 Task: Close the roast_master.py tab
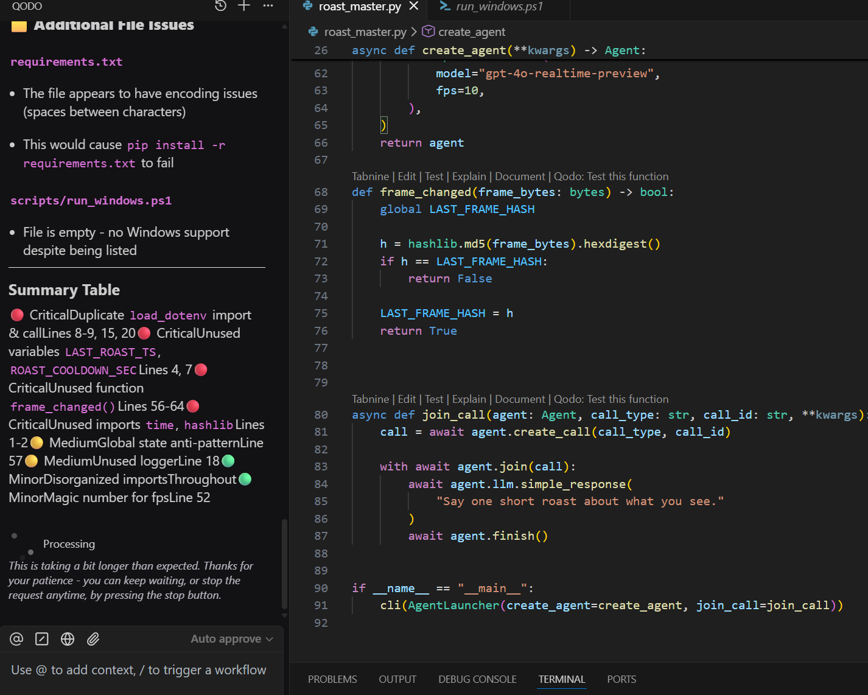tap(414, 6)
